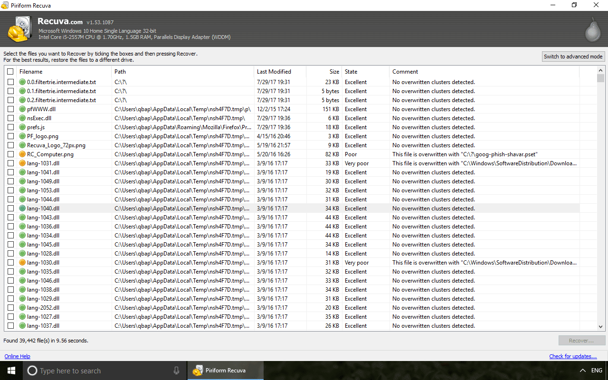Screen dimensions: 608x380
Task: Click the Found 39,442 file(s) status text
Action: click(x=46, y=341)
